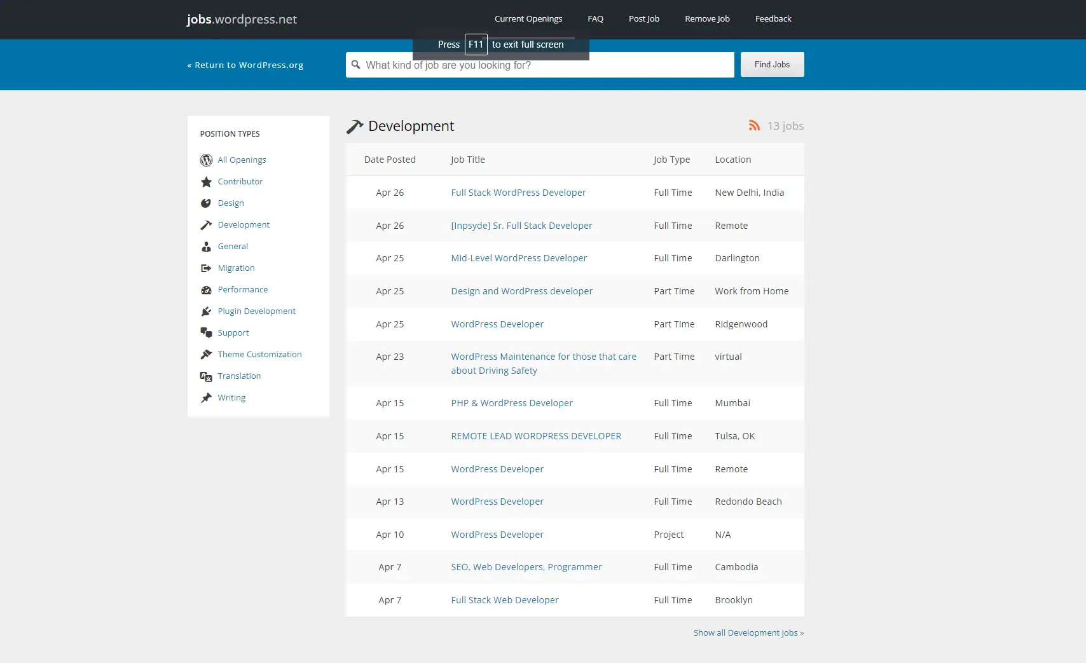Click the 13 jobs count text
This screenshot has height=663, width=1086.
785,126
